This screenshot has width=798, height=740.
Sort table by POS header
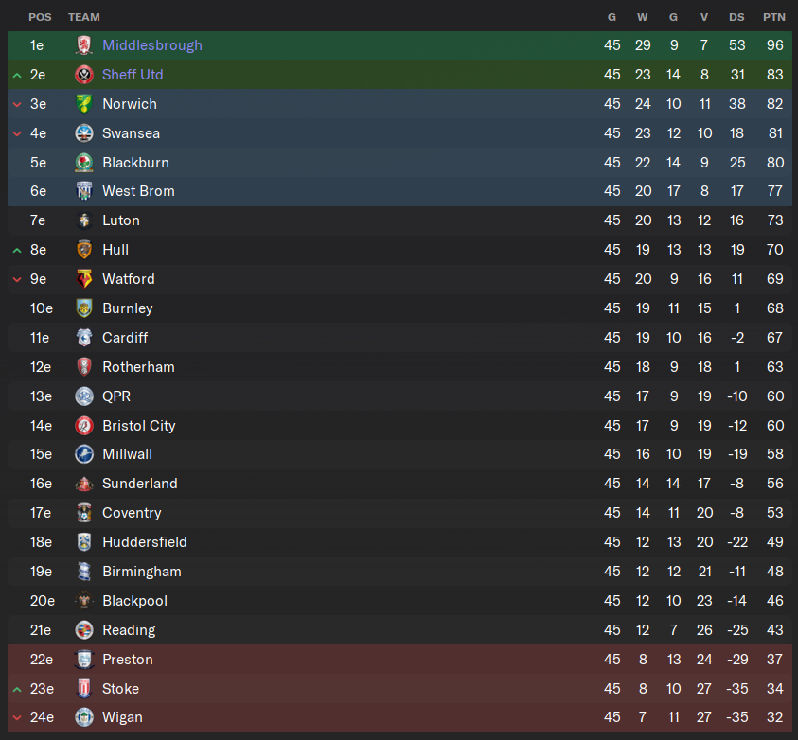40,17
